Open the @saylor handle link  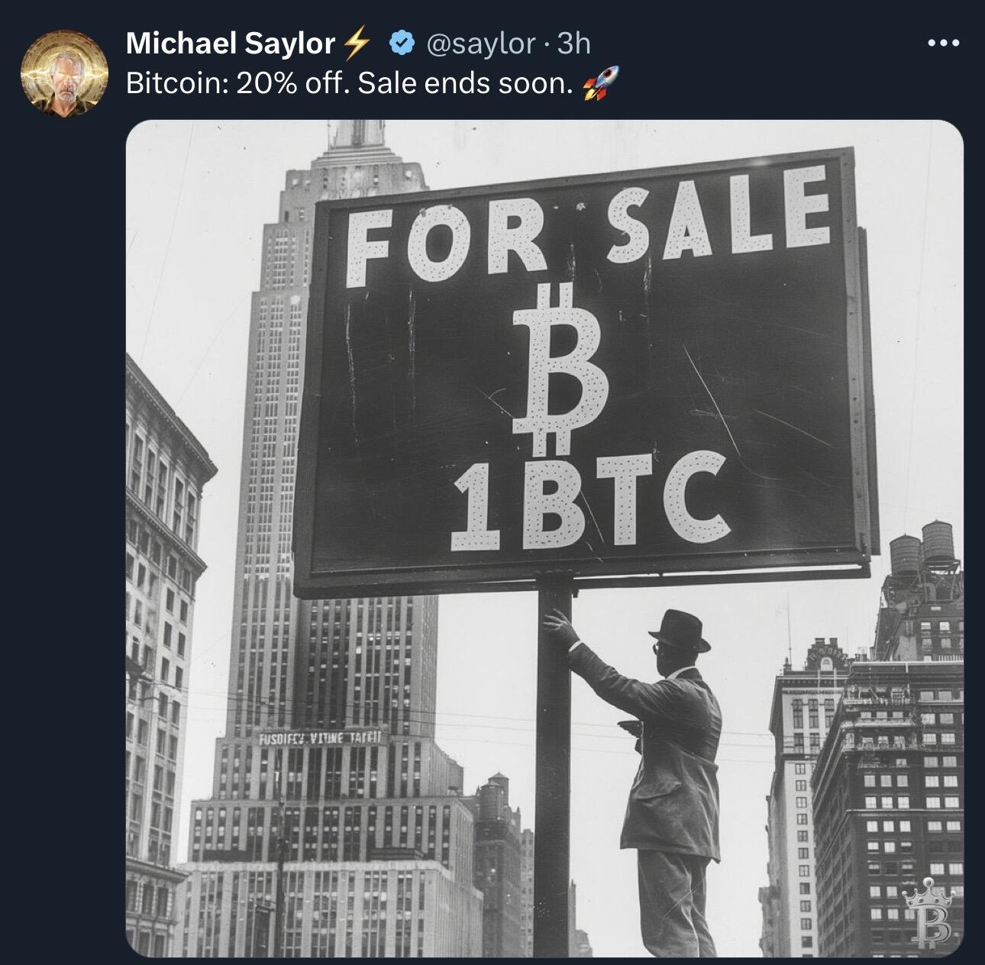tap(480, 44)
